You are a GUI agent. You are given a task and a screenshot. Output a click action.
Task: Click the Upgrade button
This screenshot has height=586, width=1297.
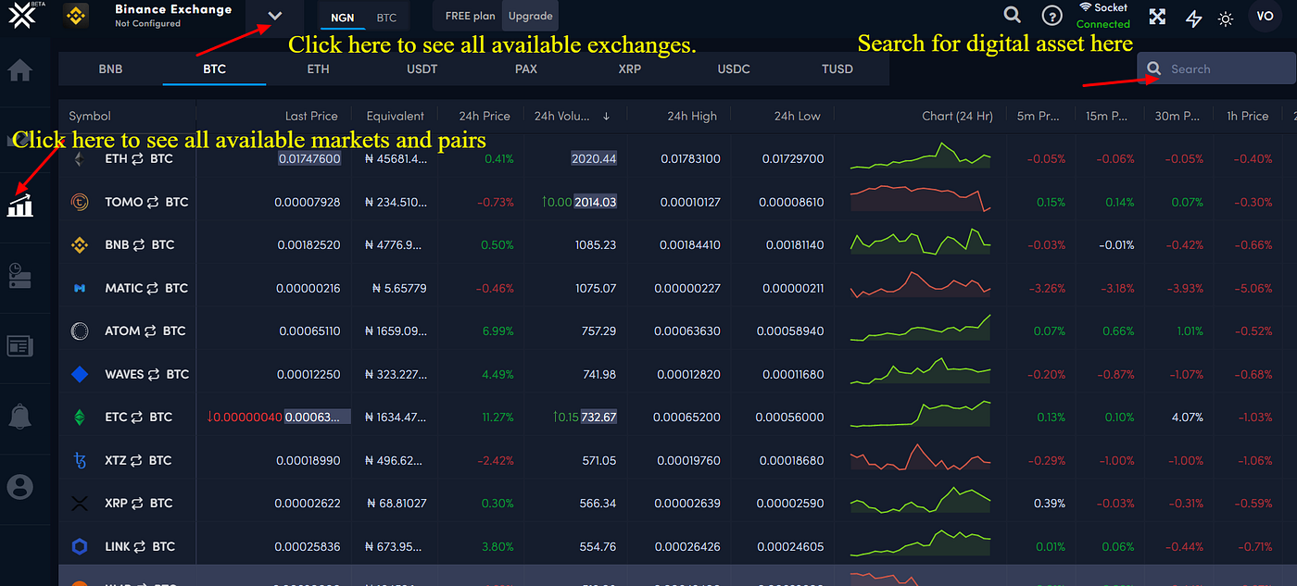(x=531, y=16)
